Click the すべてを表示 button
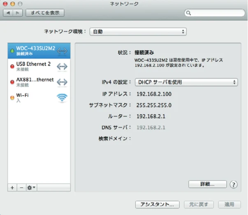Viewport: 248px width, 215px height. pos(45,13)
